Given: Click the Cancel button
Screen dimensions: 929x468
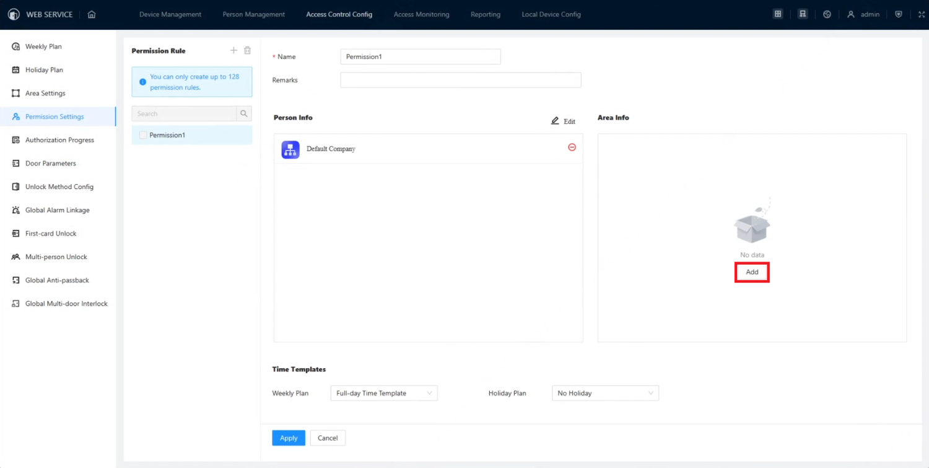Looking at the screenshot, I should (328, 438).
